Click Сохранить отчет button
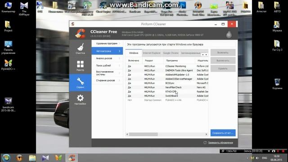The image size is (288, 162). (223, 133)
